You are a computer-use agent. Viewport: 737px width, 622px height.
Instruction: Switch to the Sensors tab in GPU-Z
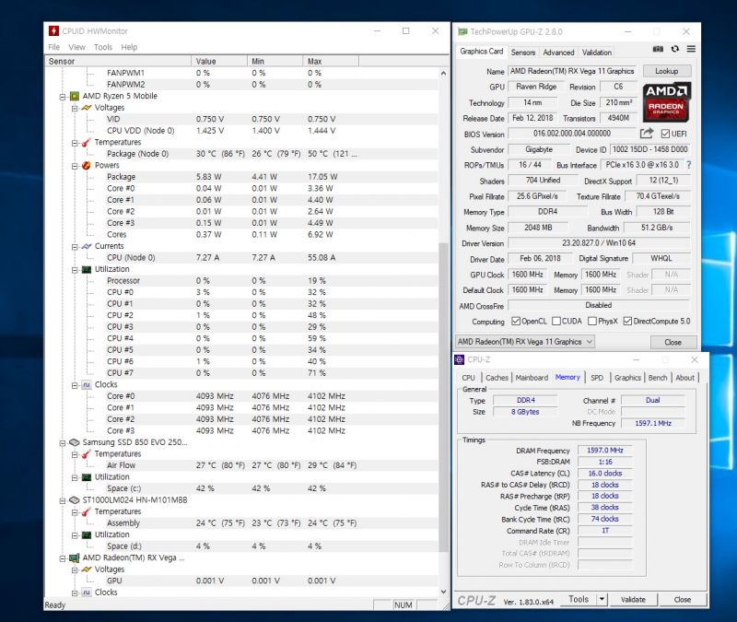click(x=523, y=53)
